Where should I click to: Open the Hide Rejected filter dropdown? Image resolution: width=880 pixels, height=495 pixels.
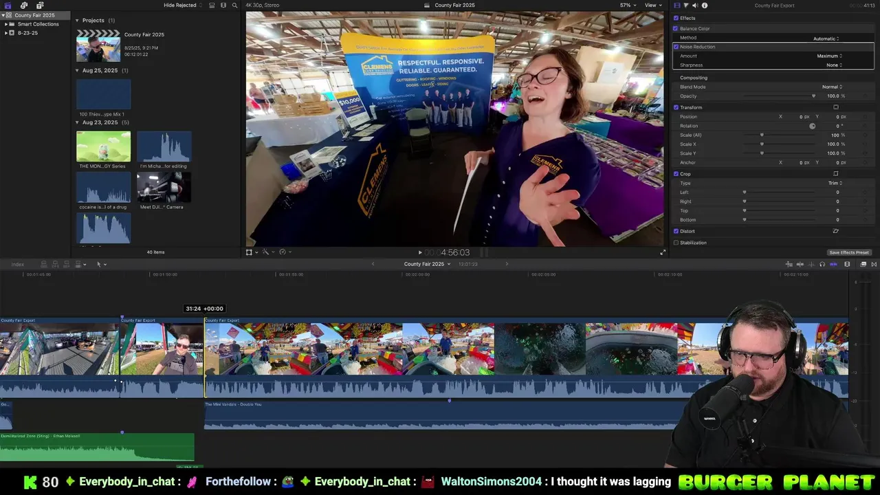183,5
